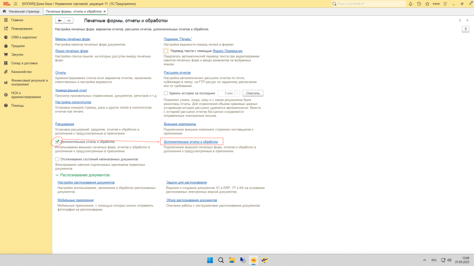Click the 3 мес. history period field
The width and height of the screenshot is (474, 266).
(226, 93)
